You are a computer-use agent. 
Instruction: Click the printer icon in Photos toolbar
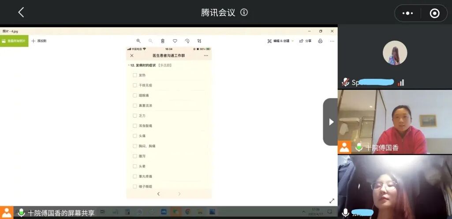click(320, 41)
